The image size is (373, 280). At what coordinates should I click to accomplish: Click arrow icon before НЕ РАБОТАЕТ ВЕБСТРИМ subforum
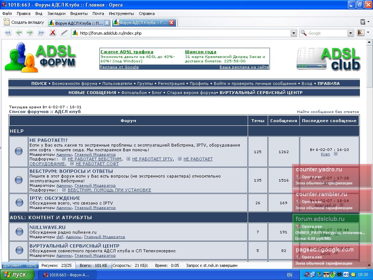click(64, 159)
